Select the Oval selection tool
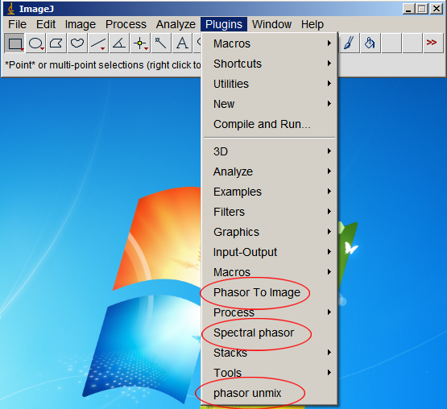447x409 pixels. [x=35, y=43]
